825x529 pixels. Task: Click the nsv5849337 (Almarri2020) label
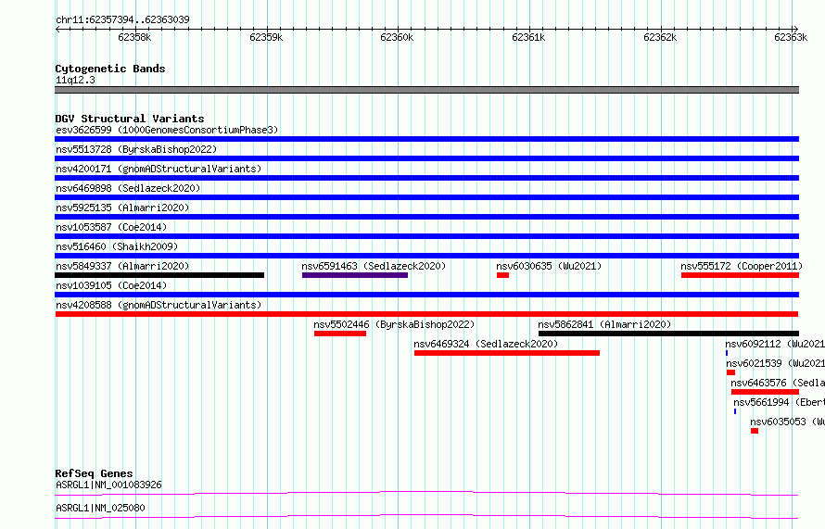122,266
